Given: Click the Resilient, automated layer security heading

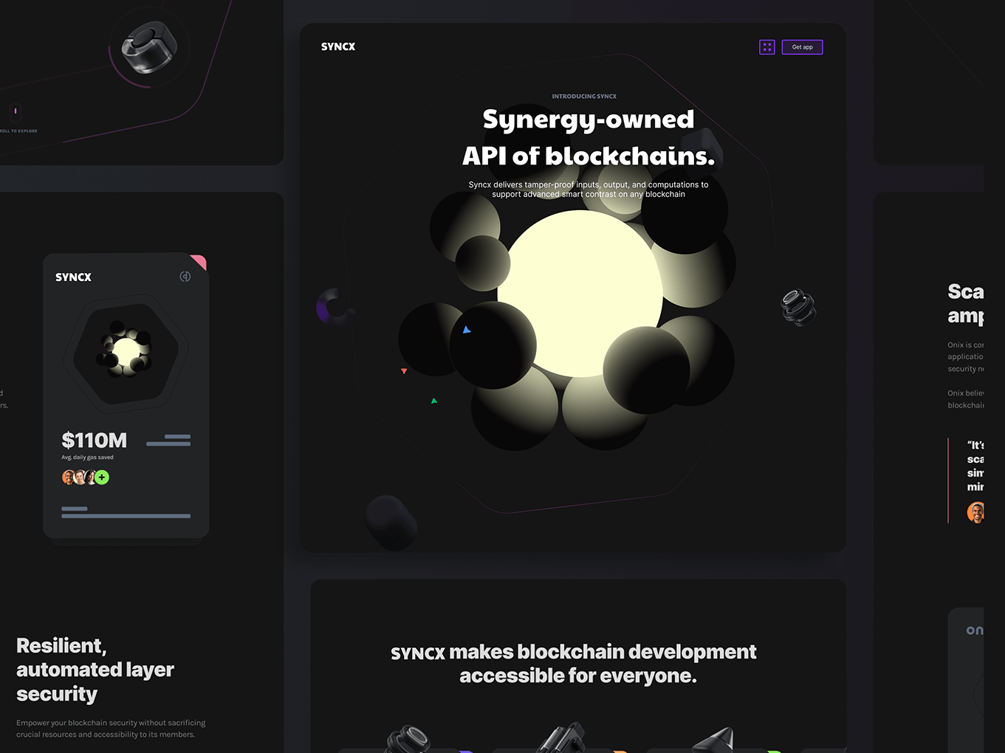Looking at the screenshot, I should coord(95,670).
